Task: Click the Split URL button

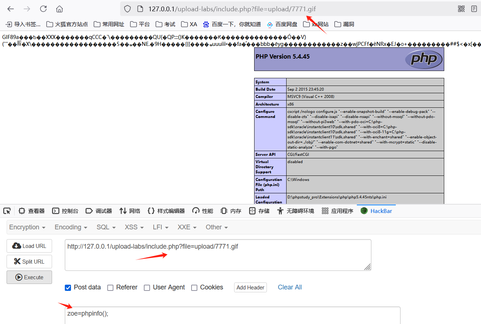Action: (29, 261)
